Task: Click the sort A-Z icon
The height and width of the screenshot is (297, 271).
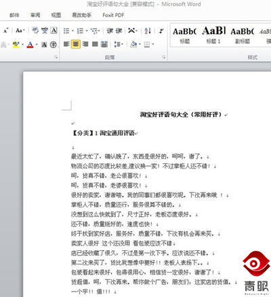Action: pos(148,31)
